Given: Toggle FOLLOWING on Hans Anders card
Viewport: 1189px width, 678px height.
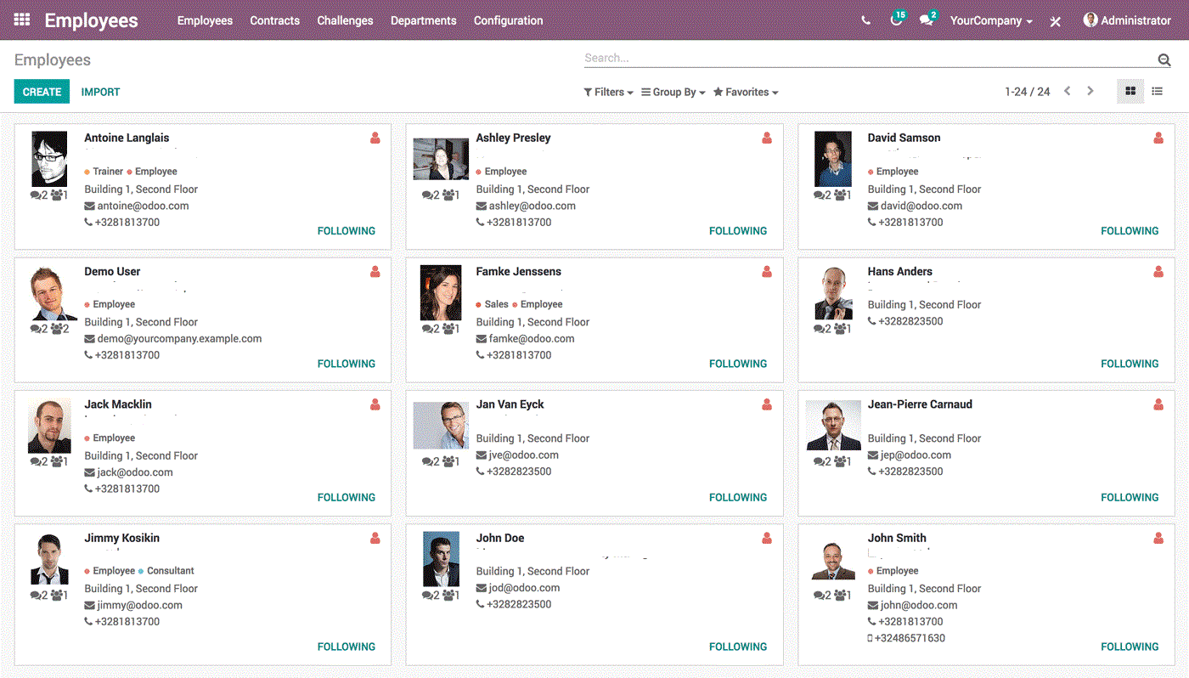Looking at the screenshot, I should tap(1130, 364).
